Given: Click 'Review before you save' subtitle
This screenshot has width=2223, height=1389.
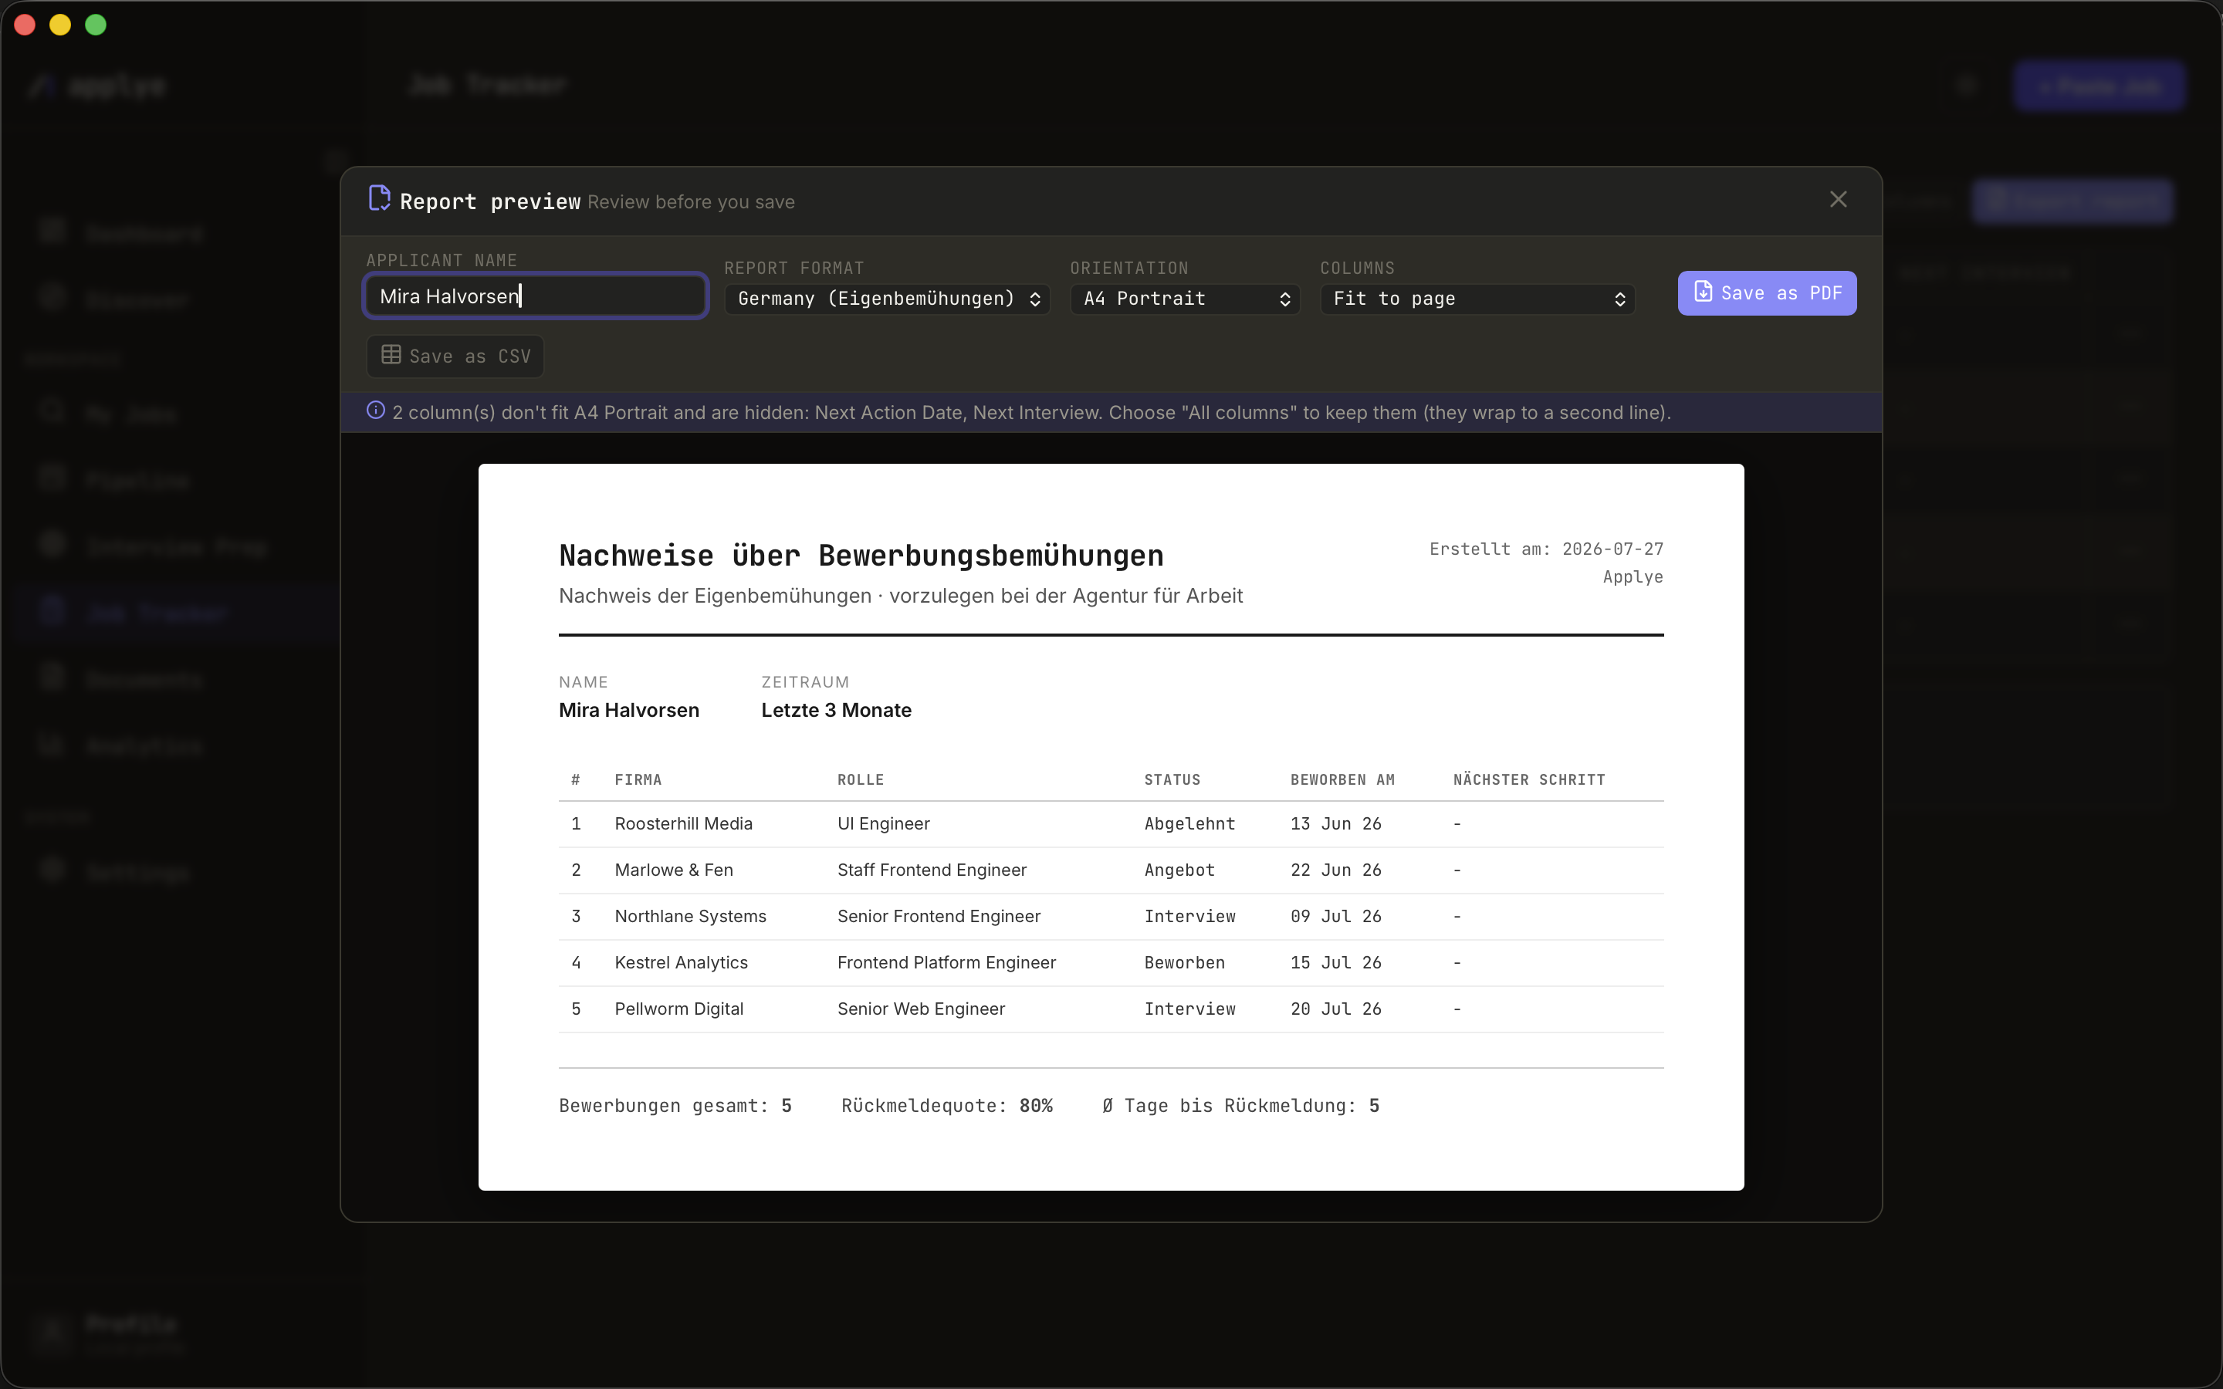Looking at the screenshot, I should 691,202.
